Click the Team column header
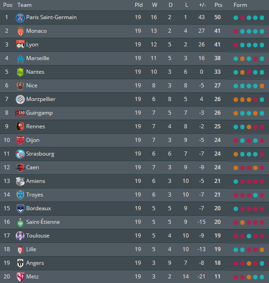Image resolution: width=269 pixels, height=283 pixels. point(25,5)
